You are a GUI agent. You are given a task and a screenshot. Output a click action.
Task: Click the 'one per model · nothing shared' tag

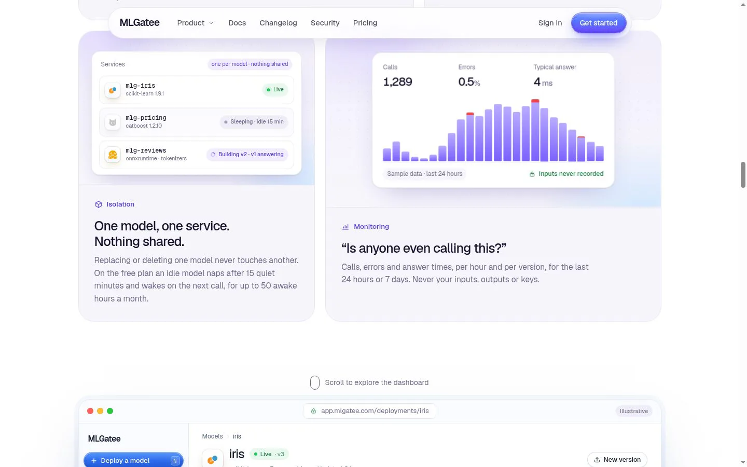tap(250, 64)
